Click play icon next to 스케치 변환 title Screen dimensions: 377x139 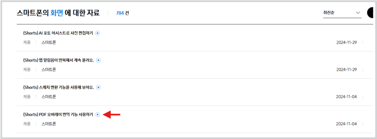pos(98,88)
